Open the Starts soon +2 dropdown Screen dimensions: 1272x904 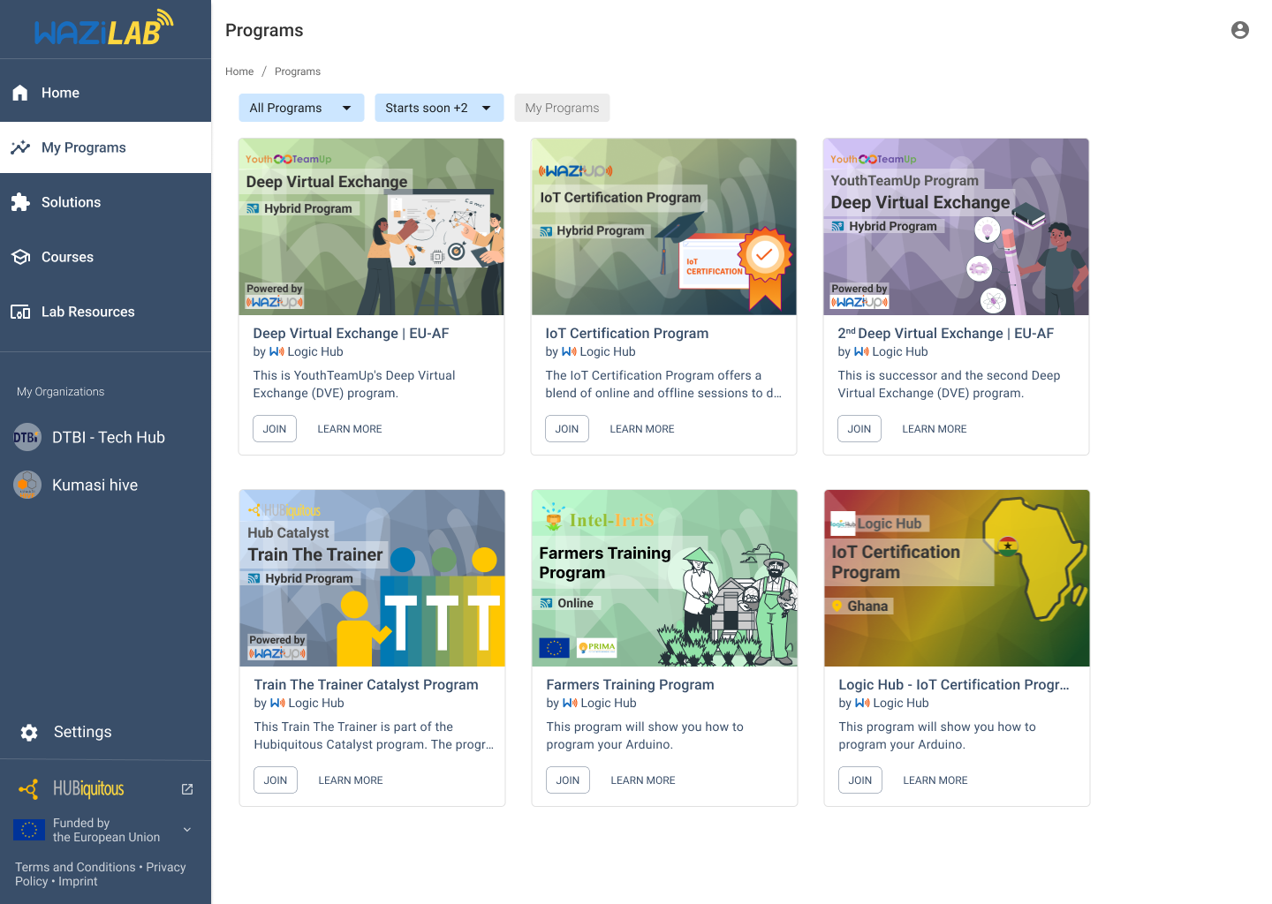point(439,108)
